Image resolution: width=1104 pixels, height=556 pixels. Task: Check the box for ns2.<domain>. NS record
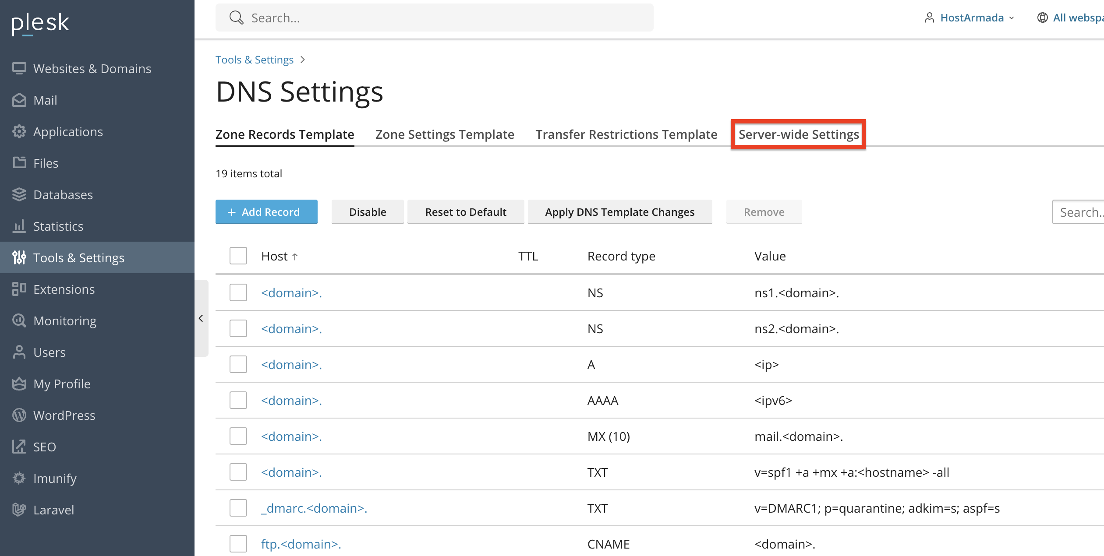pyautogui.click(x=238, y=328)
